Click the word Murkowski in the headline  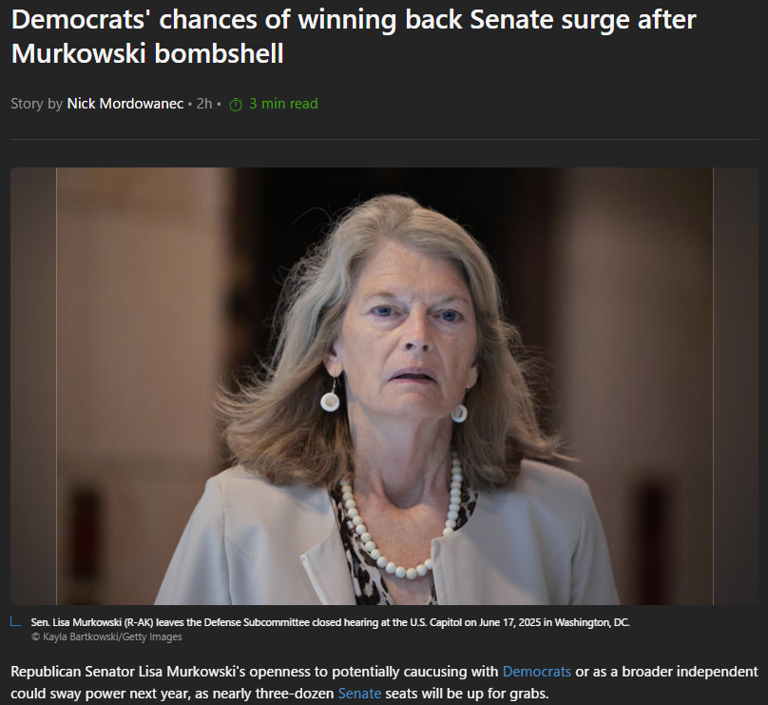pyautogui.click(x=78, y=53)
